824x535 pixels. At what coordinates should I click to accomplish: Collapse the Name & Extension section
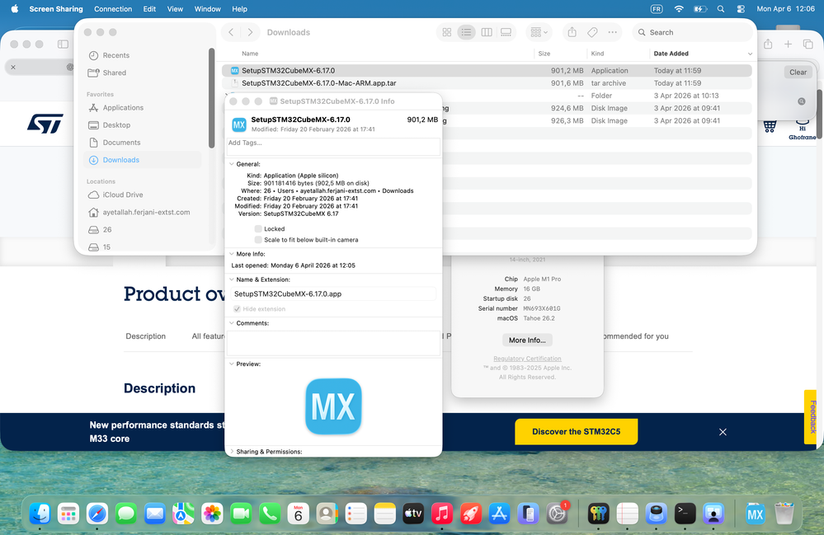[x=232, y=279]
